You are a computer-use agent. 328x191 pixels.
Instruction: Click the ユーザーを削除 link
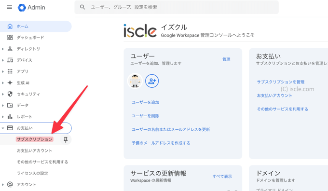145,116
